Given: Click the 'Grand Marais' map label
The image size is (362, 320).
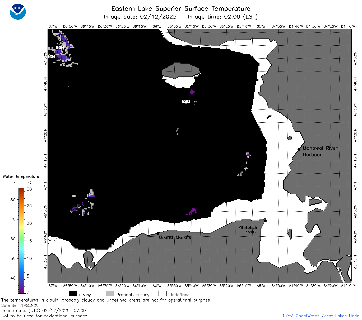Looking at the screenshot, I should [175, 237].
